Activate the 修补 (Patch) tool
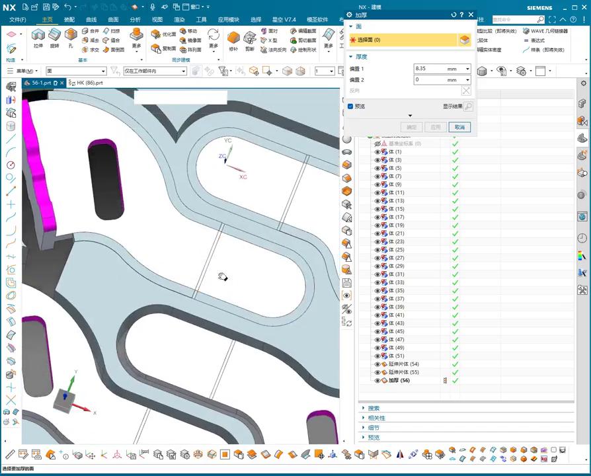The width and height of the screenshot is (591, 476). point(233,39)
